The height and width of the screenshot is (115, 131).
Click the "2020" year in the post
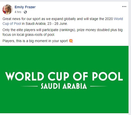[109, 19]
